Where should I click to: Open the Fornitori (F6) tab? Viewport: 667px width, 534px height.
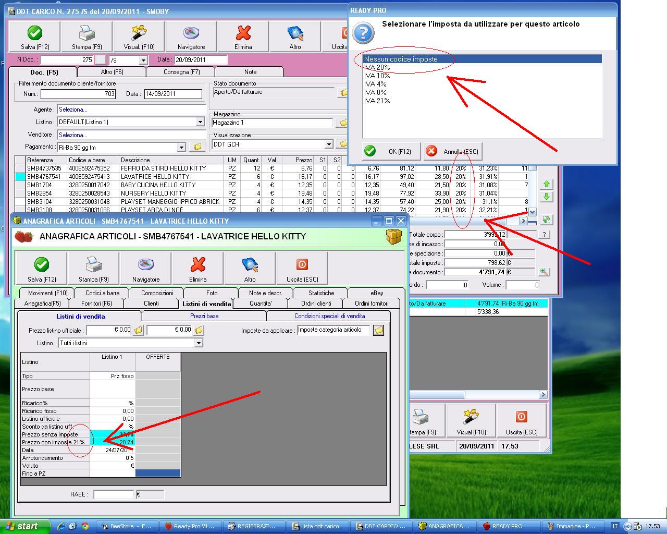[97, 304]
